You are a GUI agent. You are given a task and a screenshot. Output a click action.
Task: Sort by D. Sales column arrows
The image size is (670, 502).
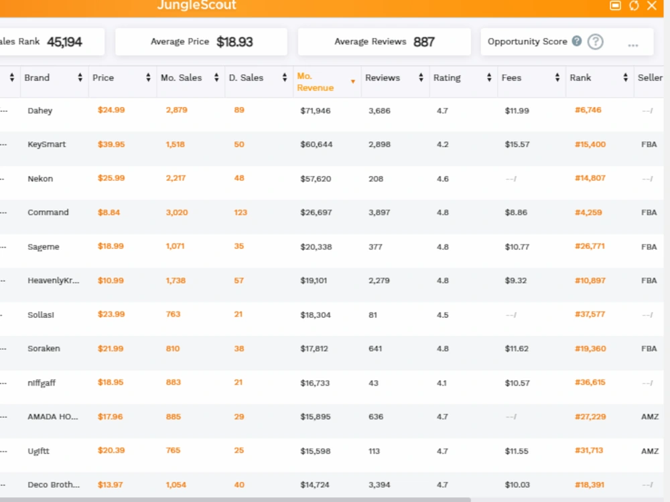[285, 77]
